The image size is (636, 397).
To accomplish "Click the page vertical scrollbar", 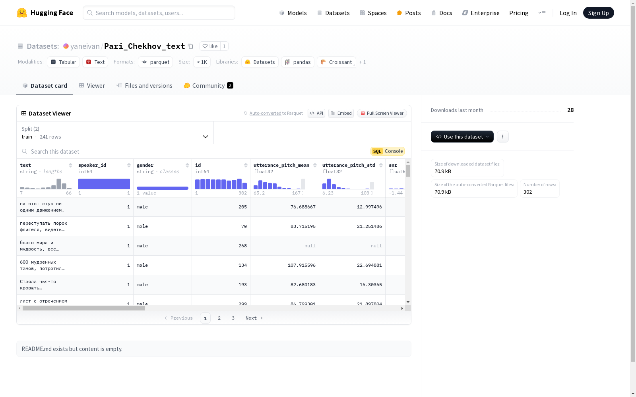I will 633,183.
